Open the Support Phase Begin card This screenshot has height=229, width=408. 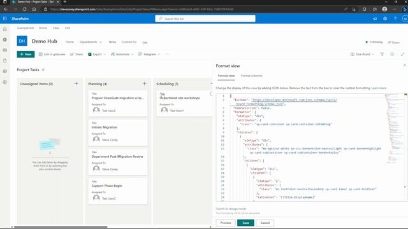(x=118, y=191)
